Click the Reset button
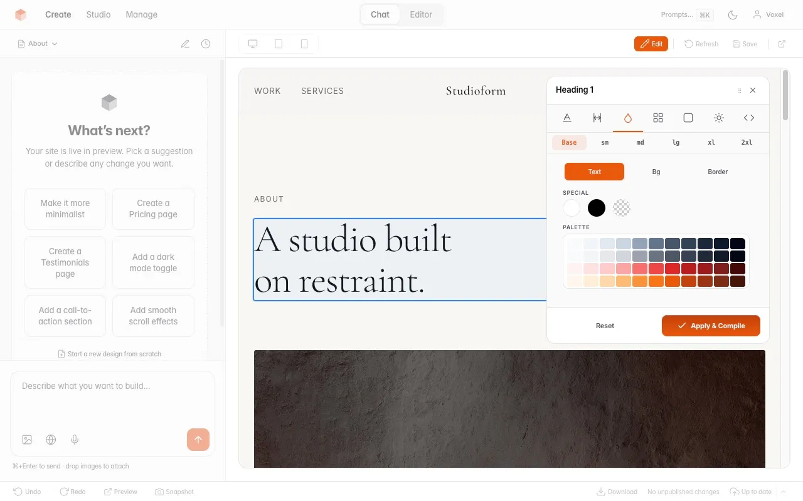The height and width of the screenshot is (501, 803). (605, 326)
